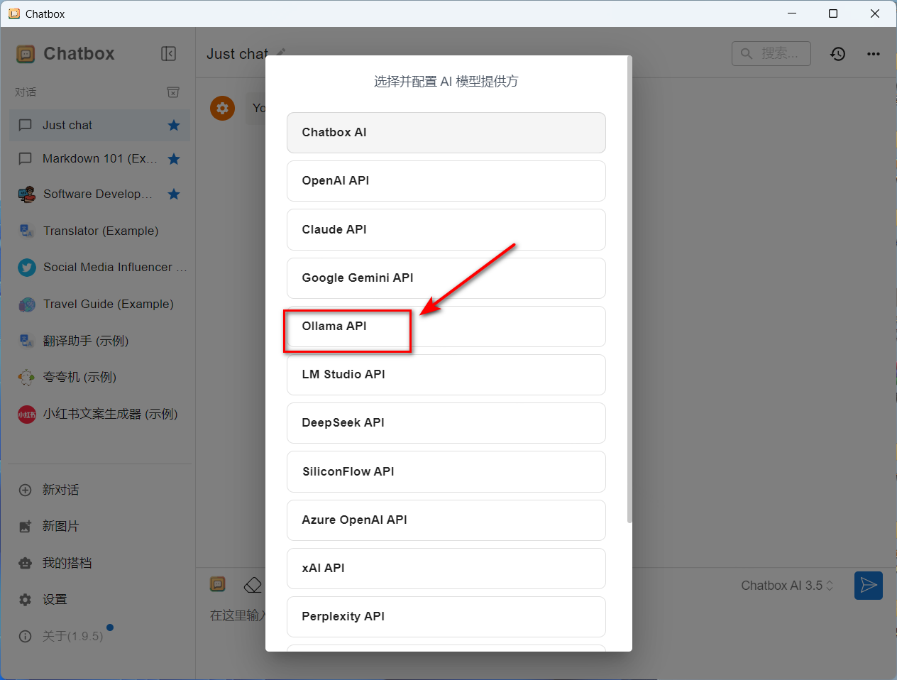897x680 pixels.
Task: Click the pencil edit icon next to title
Action: click(281, 52)
